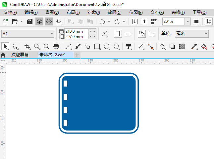
Task: Select portrait page orientation
Action: pos(118,34)
